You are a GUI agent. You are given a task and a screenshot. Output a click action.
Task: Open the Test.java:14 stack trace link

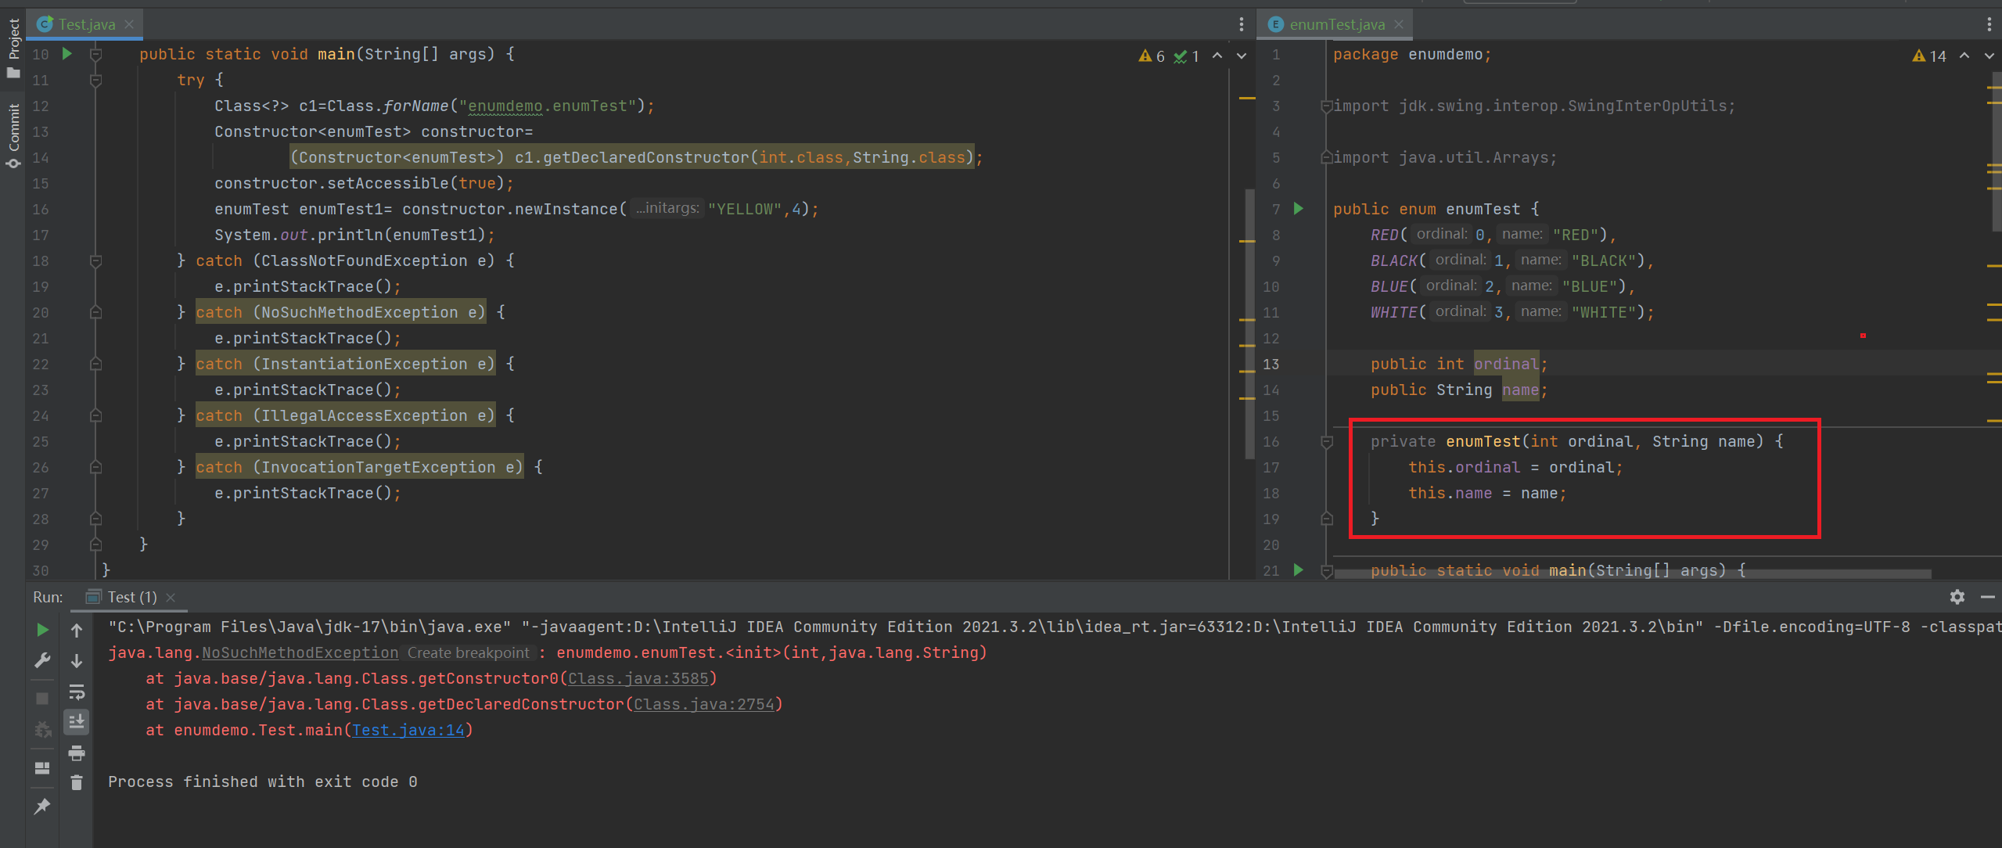point(408,730)
